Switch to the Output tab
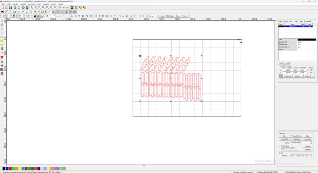This screenshot has width=318, height=173. tap(286, 22)
